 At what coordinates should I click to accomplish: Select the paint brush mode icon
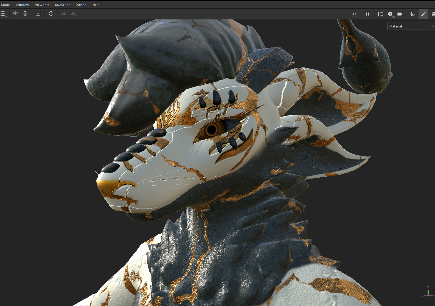423,14
